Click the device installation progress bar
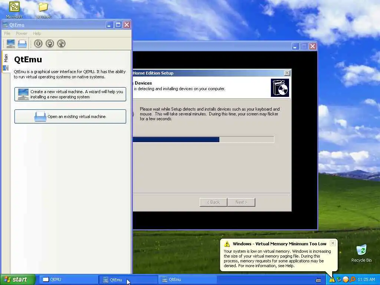The height and width of the screenshot is (285, 380). (204, 140)
